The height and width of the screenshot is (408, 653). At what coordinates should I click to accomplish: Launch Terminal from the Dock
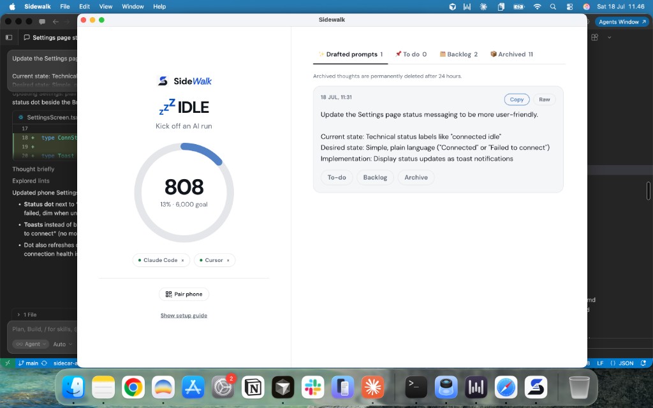pyautogui.click(x=416, y=387)
